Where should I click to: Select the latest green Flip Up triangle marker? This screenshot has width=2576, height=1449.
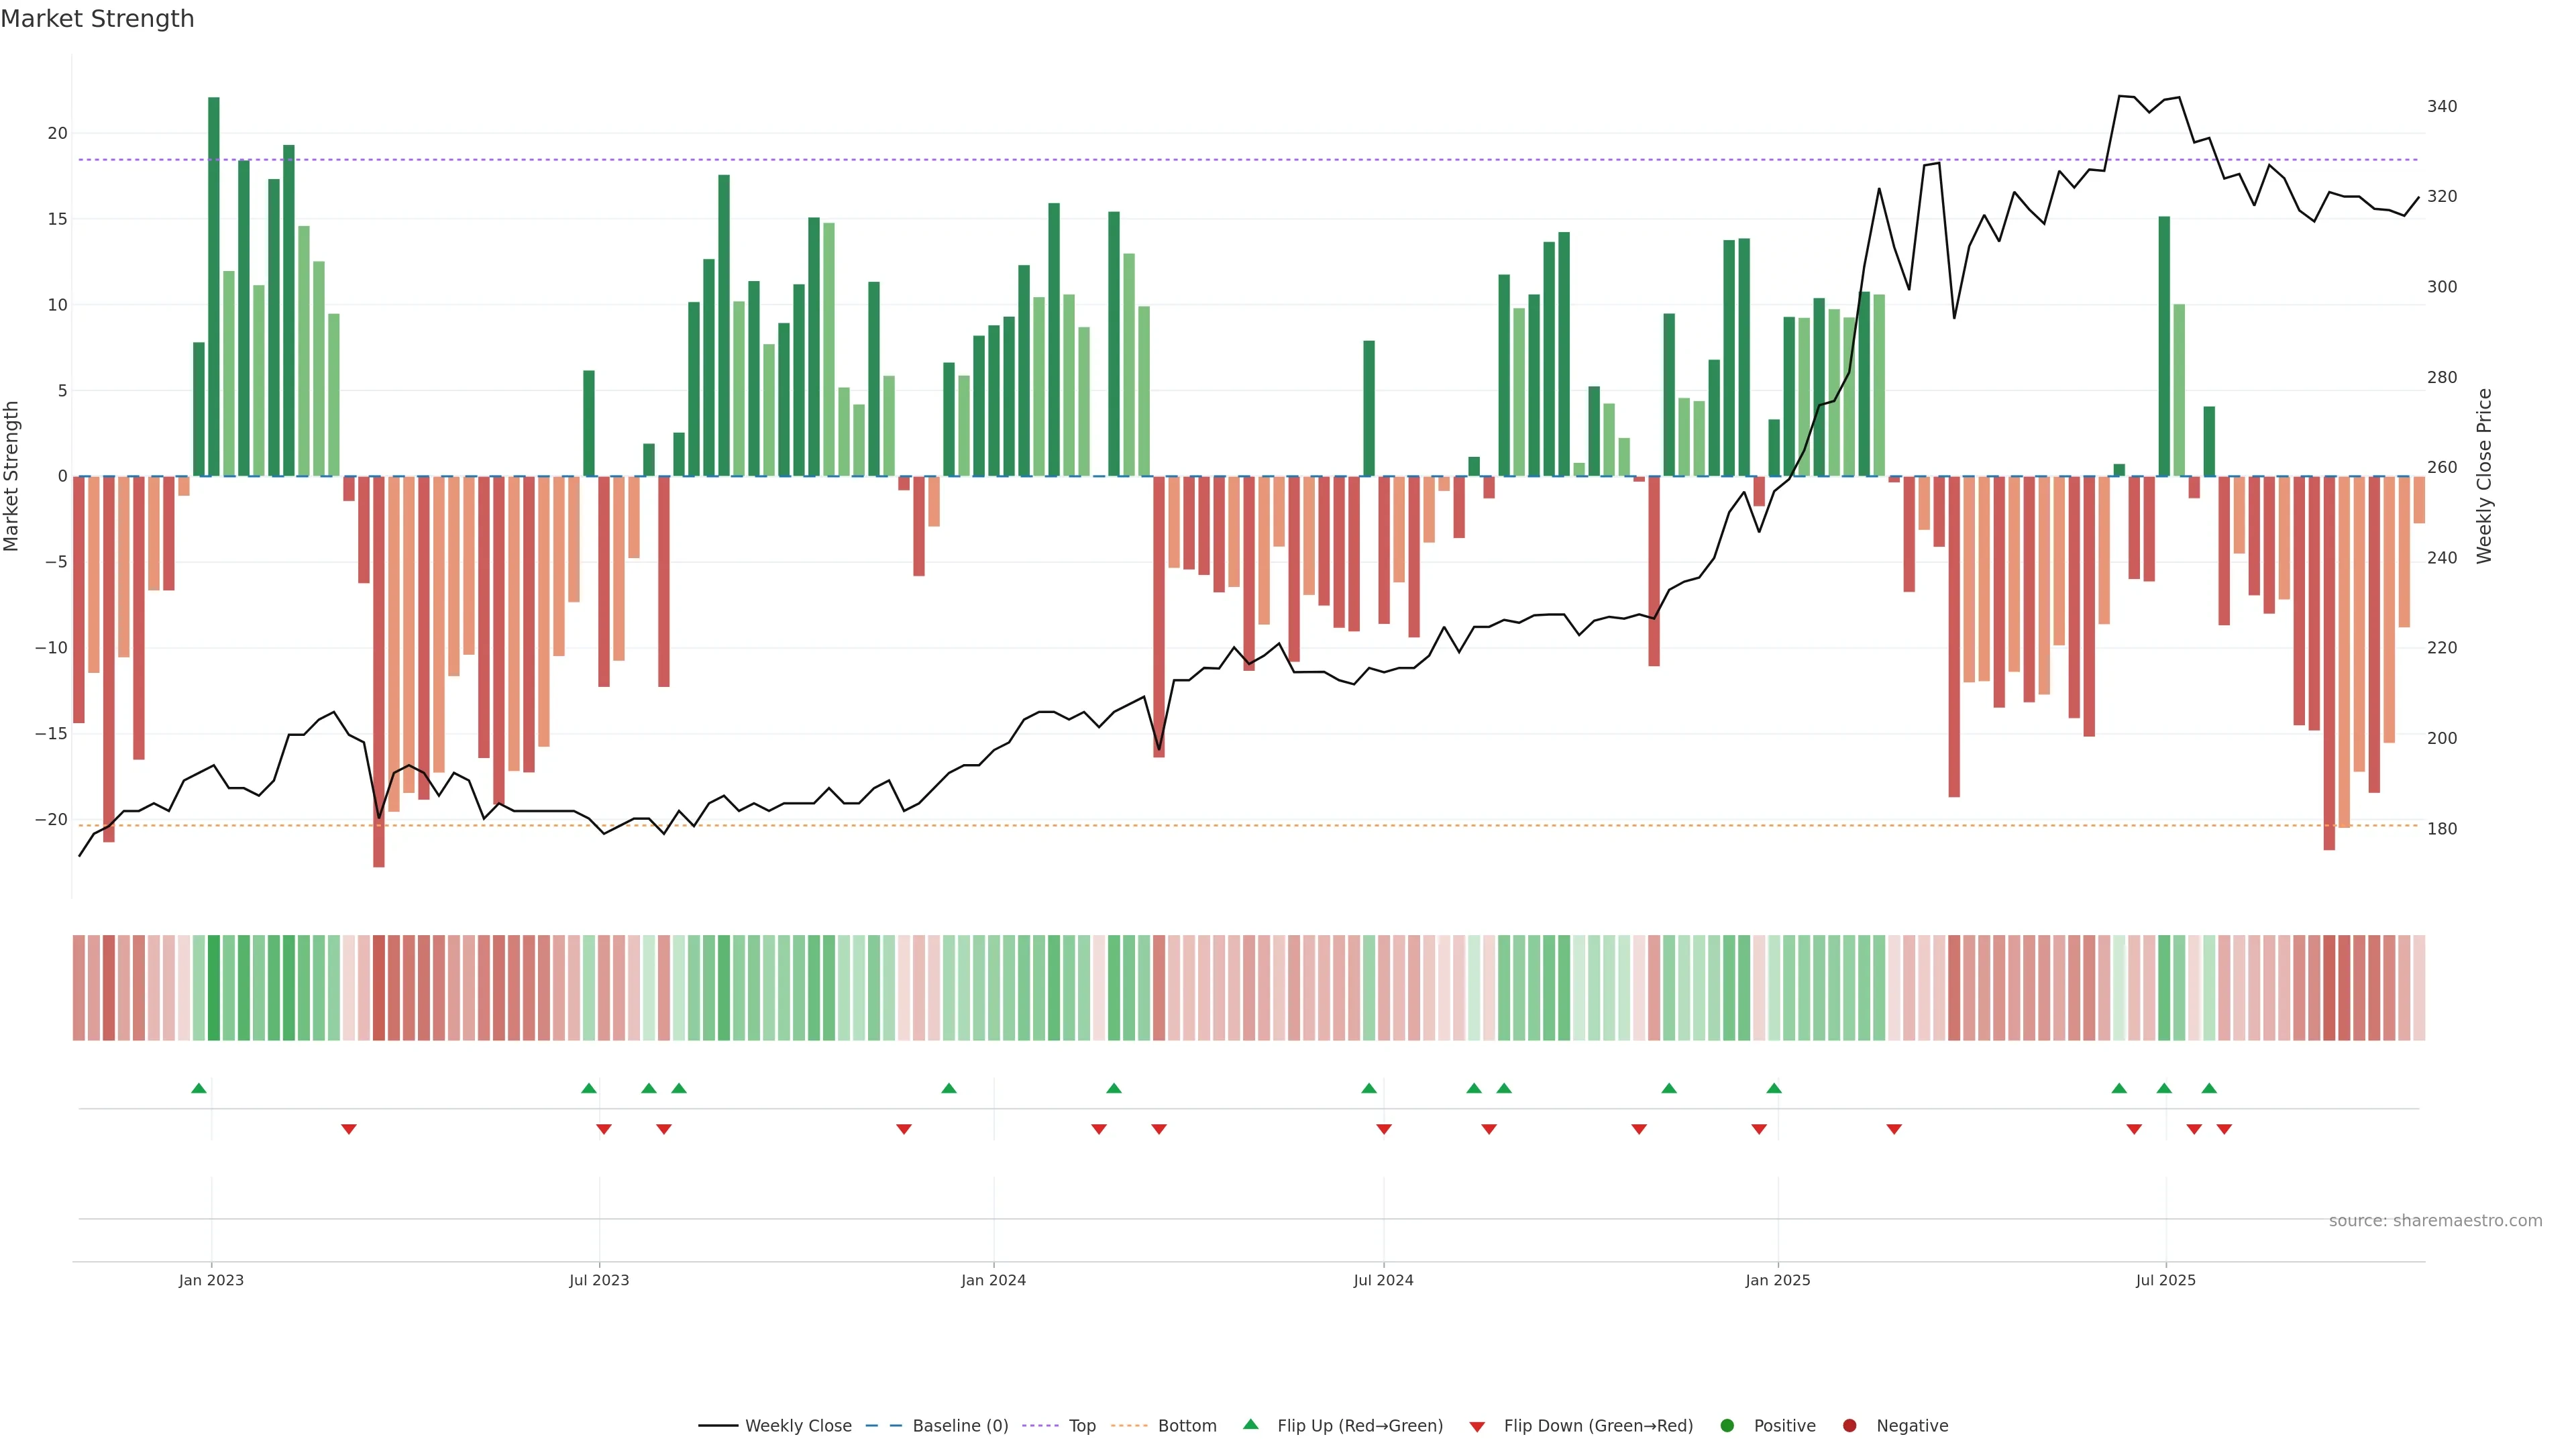click(2209, 1088)
